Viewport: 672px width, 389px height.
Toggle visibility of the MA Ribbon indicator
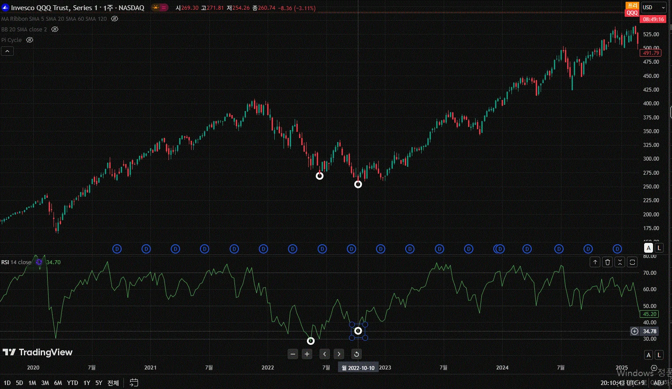[x=115, y=19]
